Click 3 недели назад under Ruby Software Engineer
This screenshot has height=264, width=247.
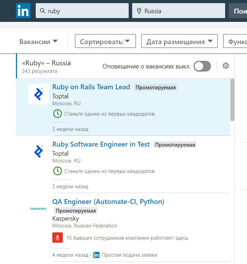(70, 187)
